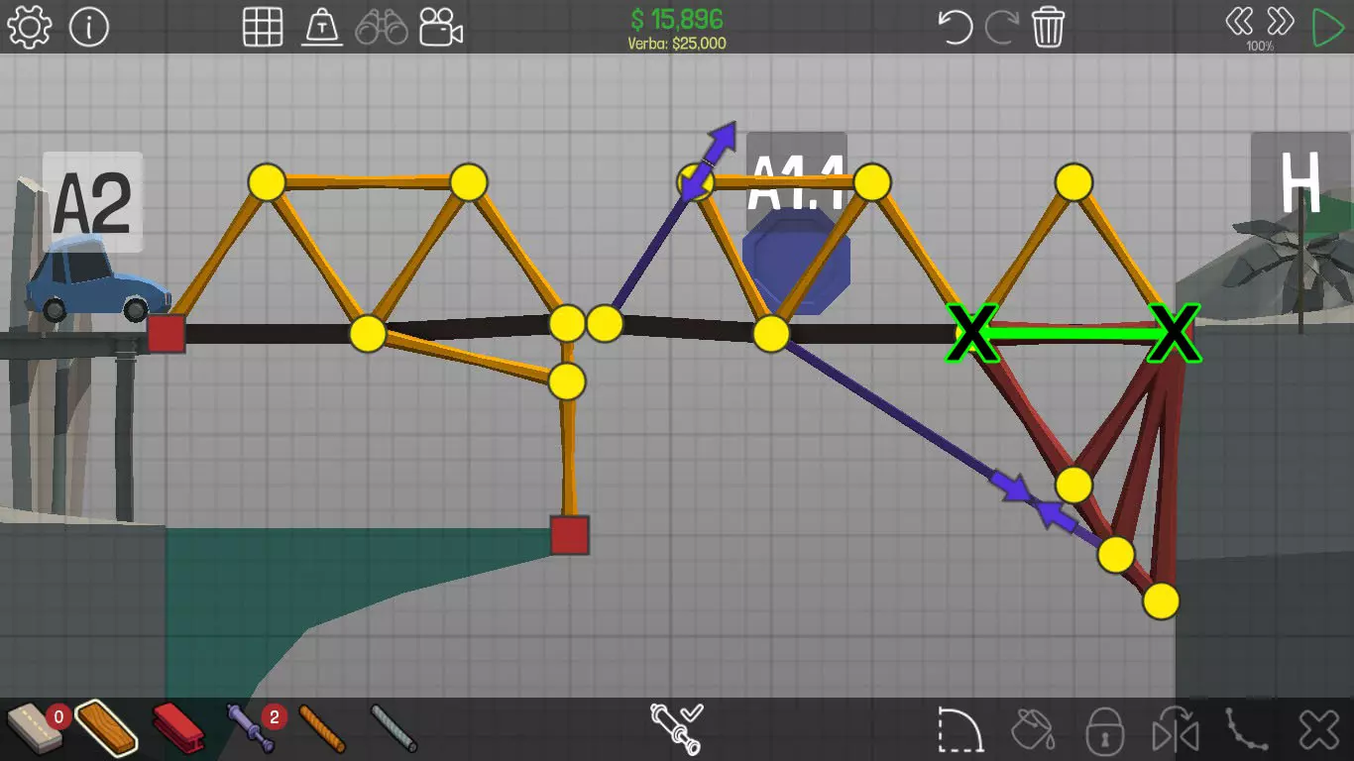Click the budget amount $15,896
The width and height of the screenshot is (1354, 761).
click(676, 19)
